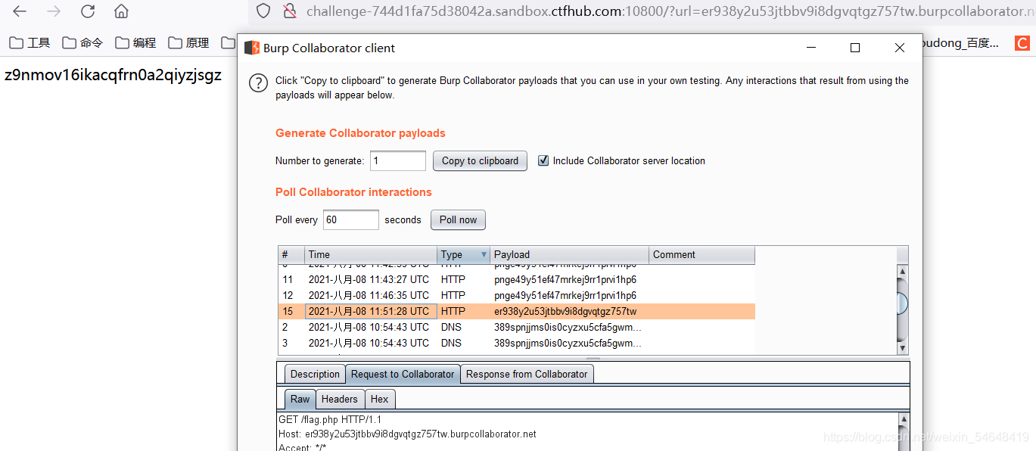Sort interactions by Payload column

tap(570, 255)
